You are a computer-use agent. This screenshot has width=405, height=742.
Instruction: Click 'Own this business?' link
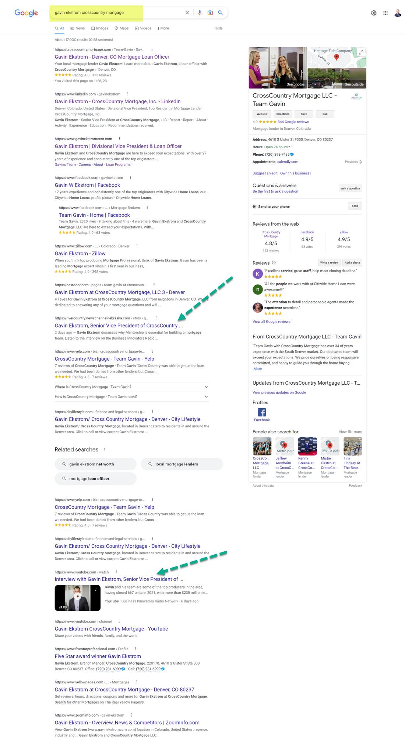click(296, 173)
